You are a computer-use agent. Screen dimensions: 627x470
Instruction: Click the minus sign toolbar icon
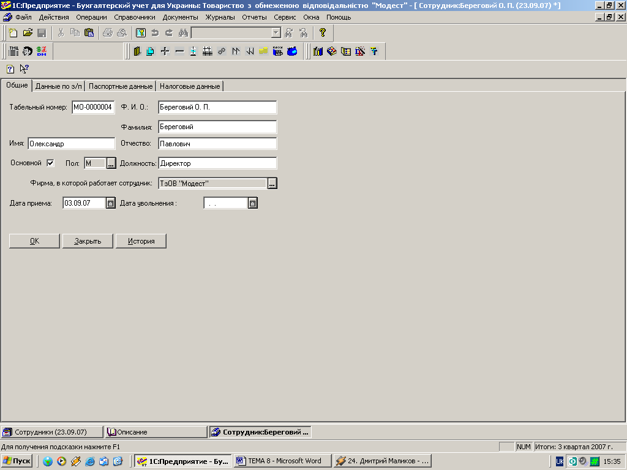coord(179,51)
